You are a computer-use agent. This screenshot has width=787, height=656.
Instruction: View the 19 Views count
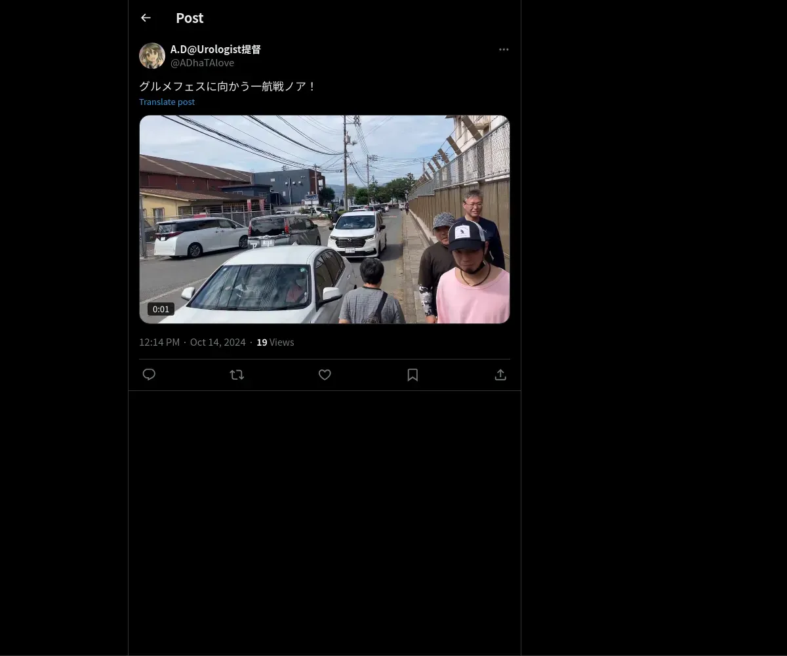click(x=275, y=342)
